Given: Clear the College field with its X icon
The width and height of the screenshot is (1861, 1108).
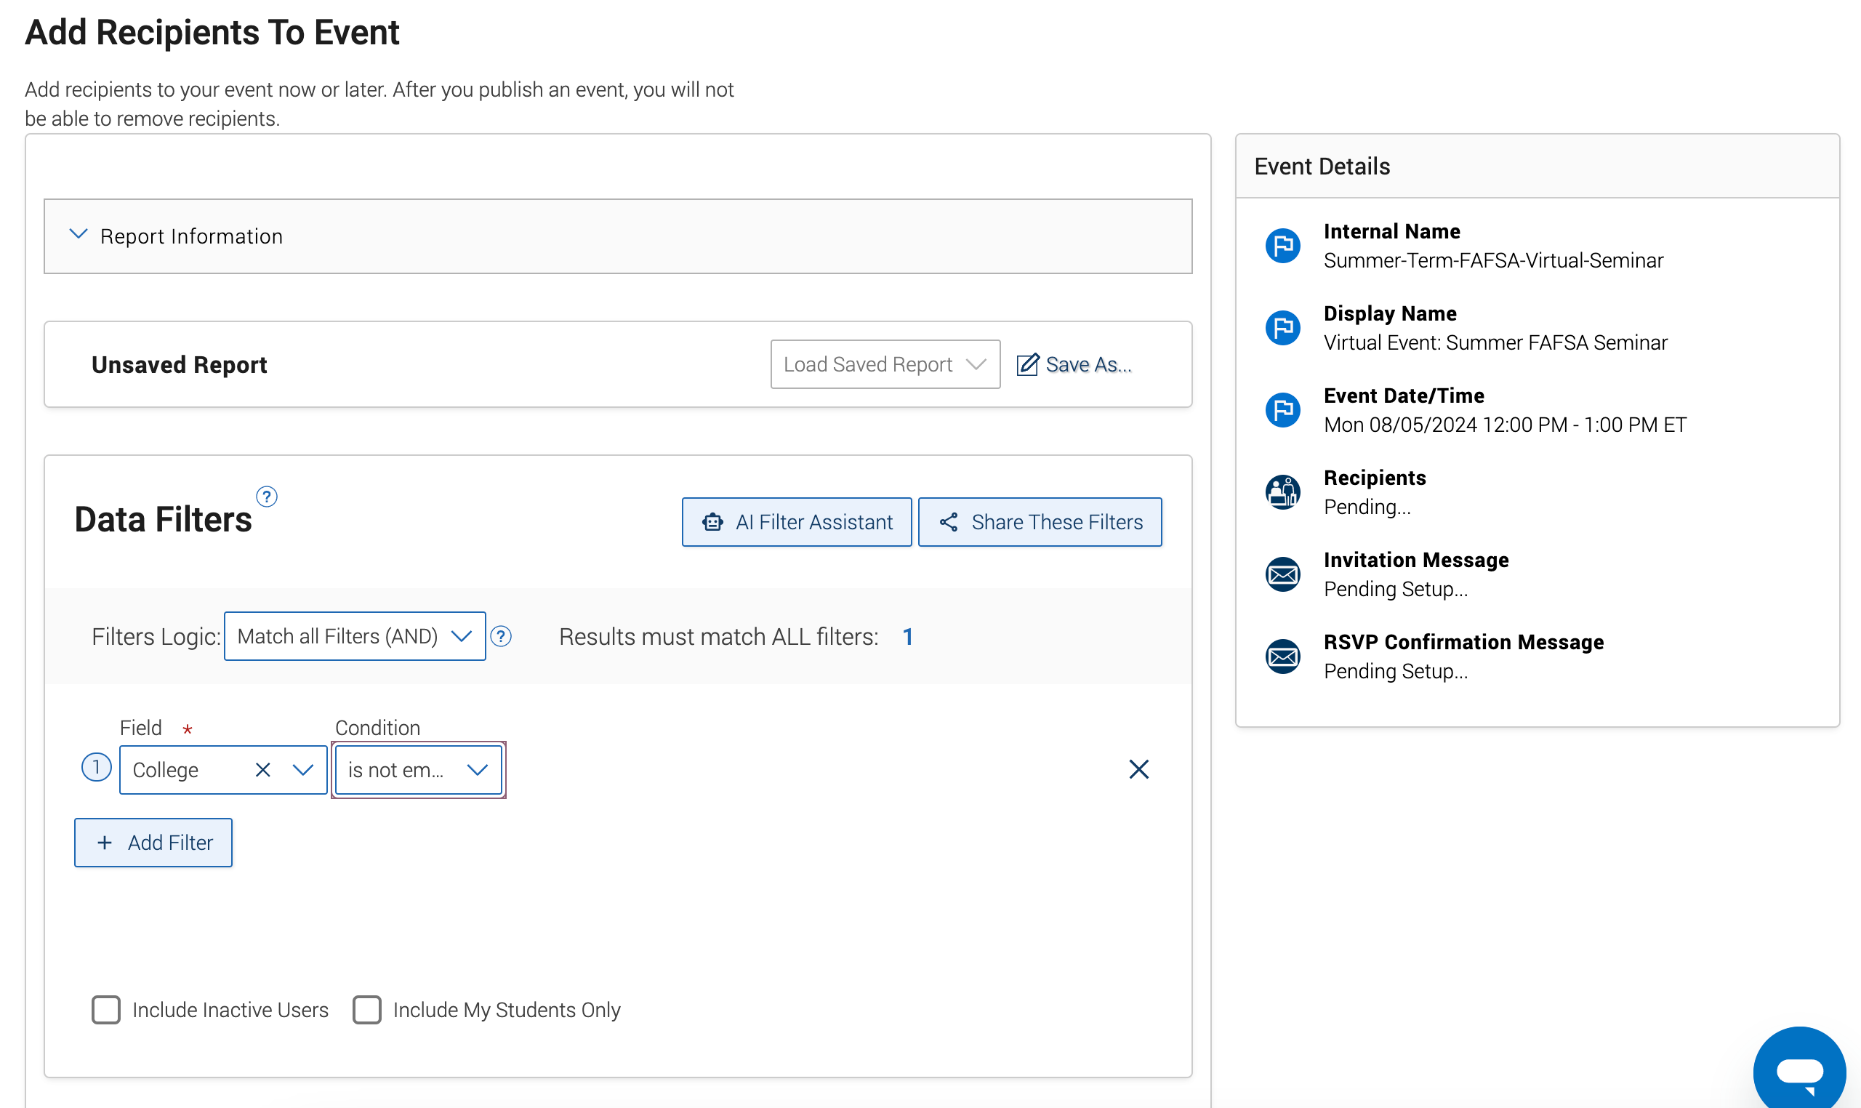Looking at the screenshot, I should (x=262, y=770).
